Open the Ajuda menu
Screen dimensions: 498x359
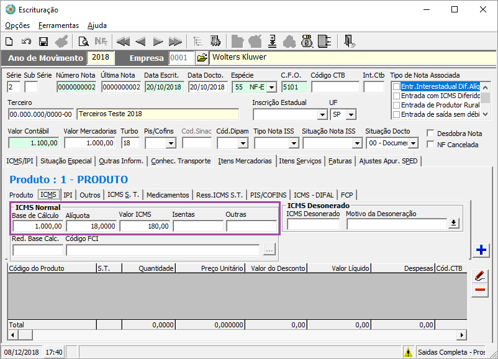(x=97, y=25)
